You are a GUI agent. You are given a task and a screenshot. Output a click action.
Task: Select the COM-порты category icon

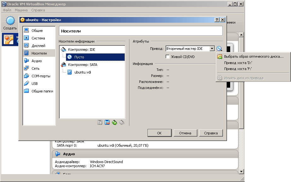(26, 76)
